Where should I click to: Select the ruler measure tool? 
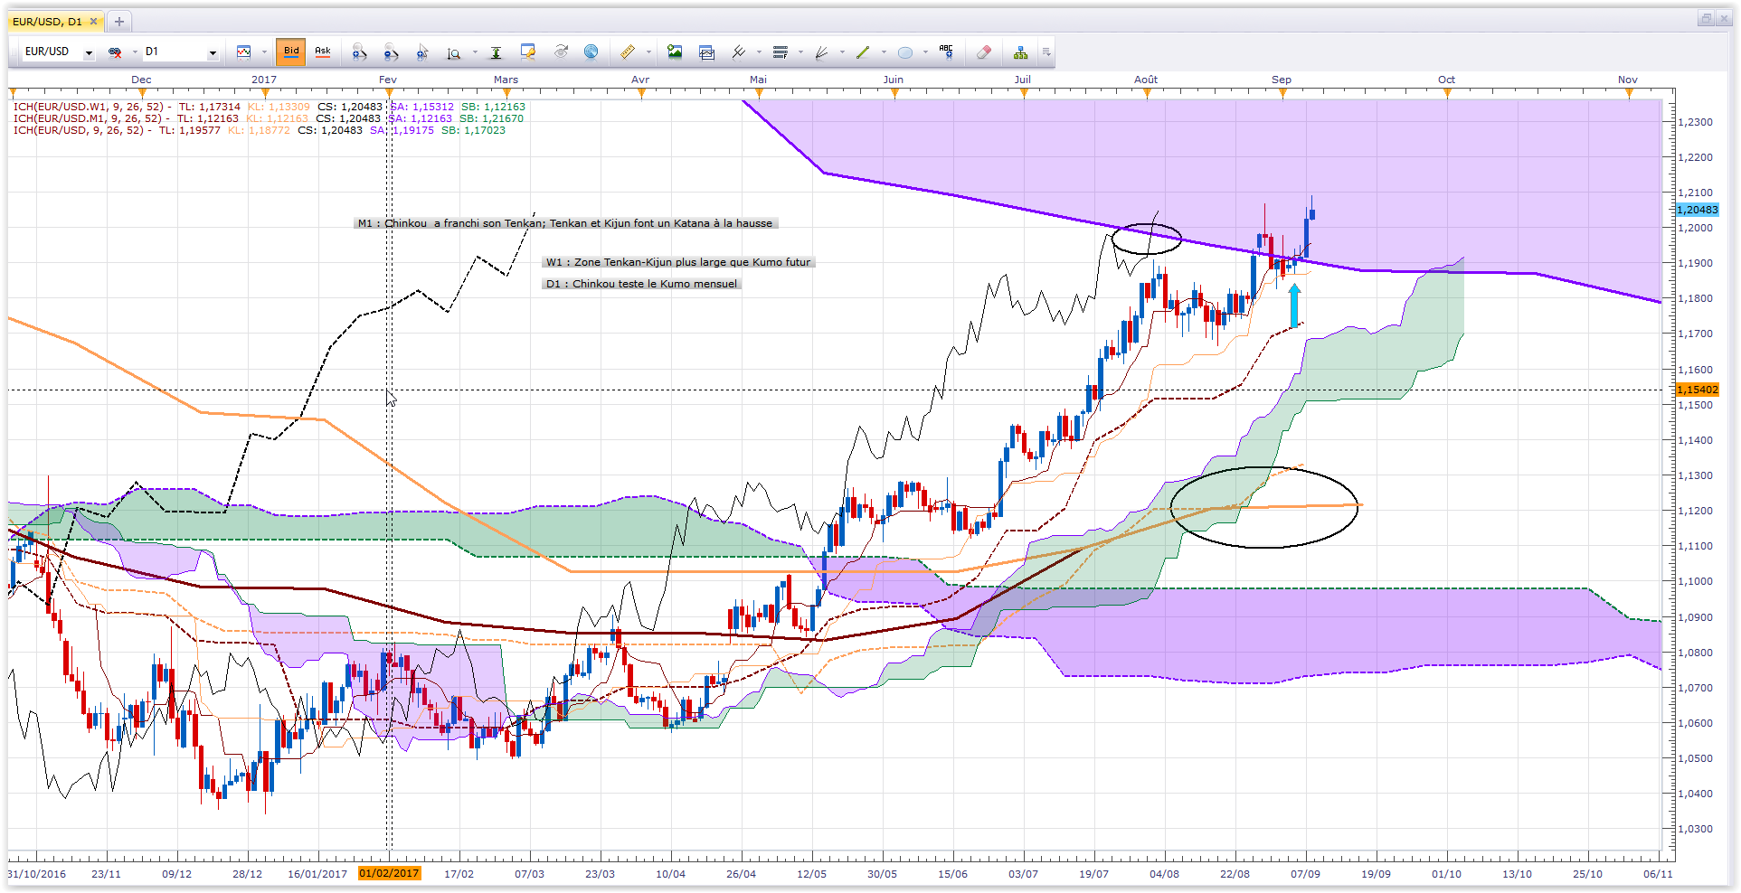tap(628, 52)
